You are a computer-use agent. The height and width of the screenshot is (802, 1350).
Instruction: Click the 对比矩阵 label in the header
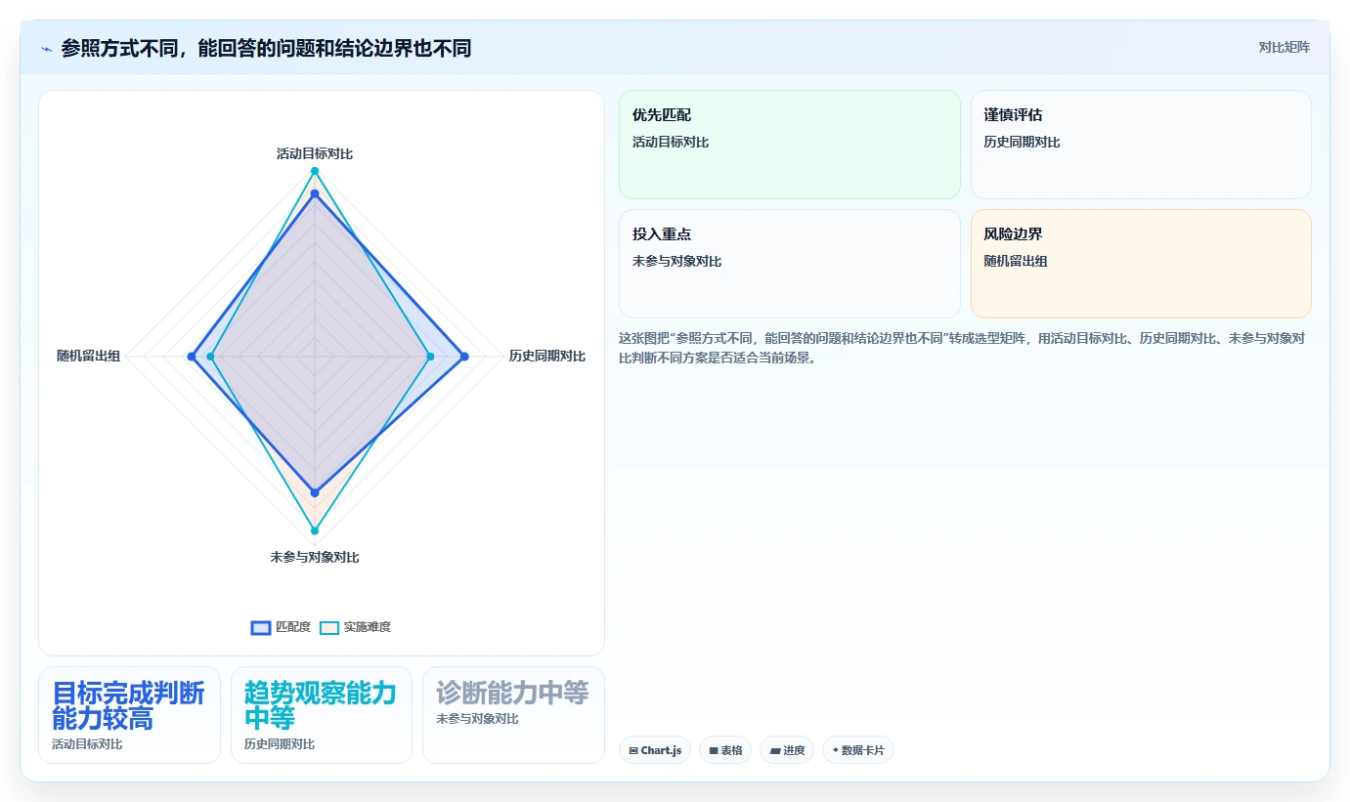(1284, 47)
